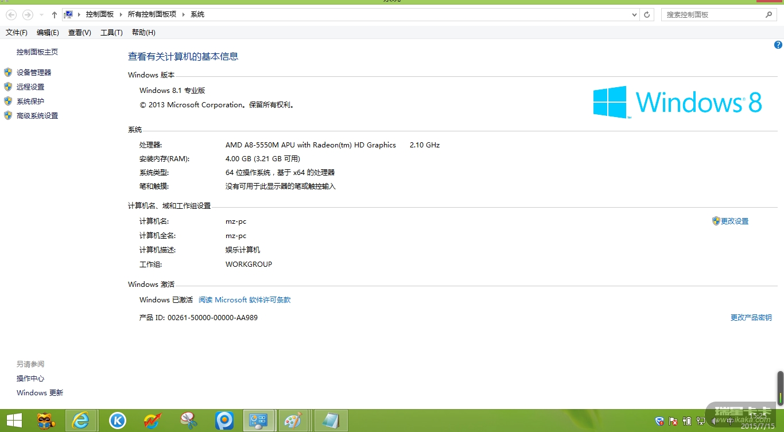
Task: Open 远程设置 link
Action: [30, 87]
